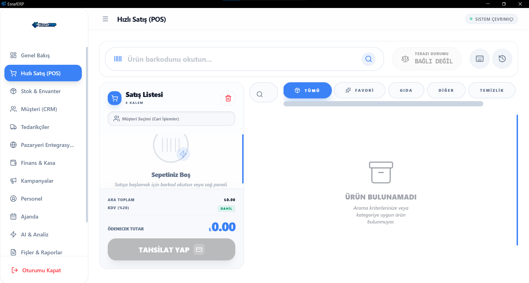Clear the cart with trash icon
The image size is (529, 283).
[x=228, y=98]
